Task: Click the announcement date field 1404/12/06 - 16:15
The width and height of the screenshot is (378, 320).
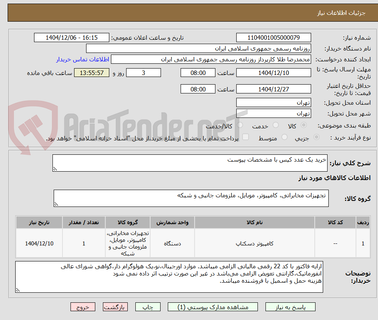Action: click(72, 38)
